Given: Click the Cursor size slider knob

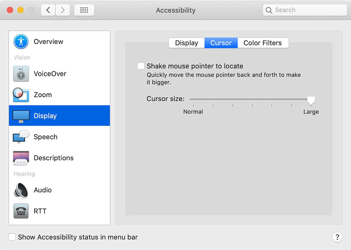Looking at the screenshot, I should pos(311,100).
